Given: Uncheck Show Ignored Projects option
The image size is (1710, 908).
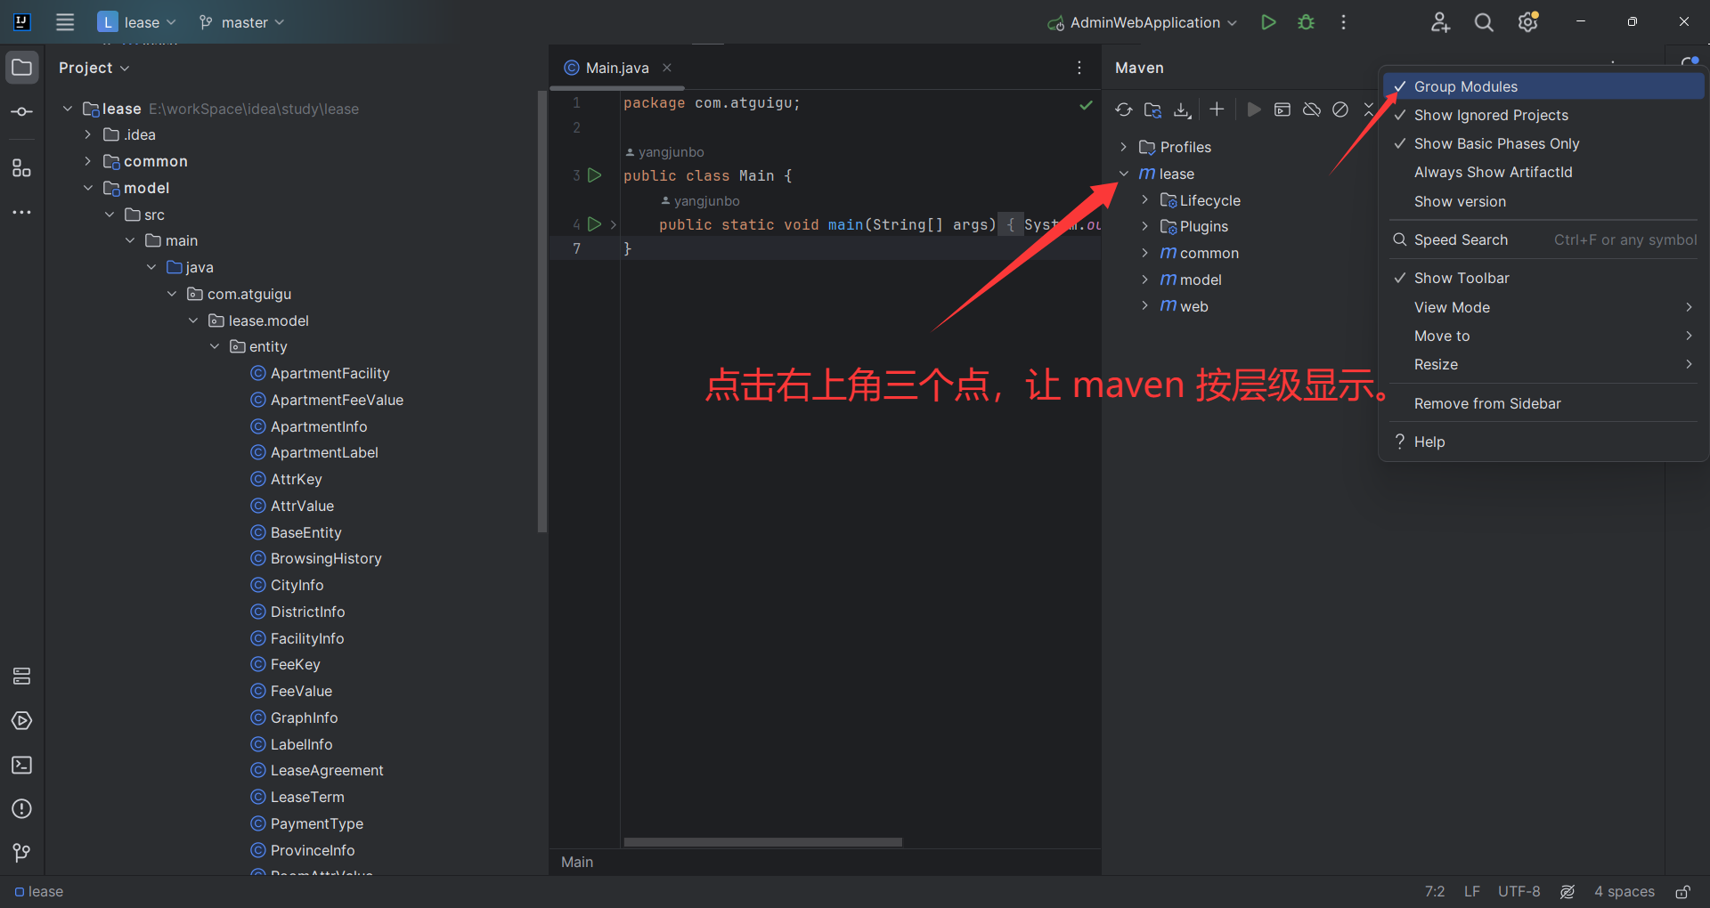Looking at the screenshot, I should (1543, 115).
